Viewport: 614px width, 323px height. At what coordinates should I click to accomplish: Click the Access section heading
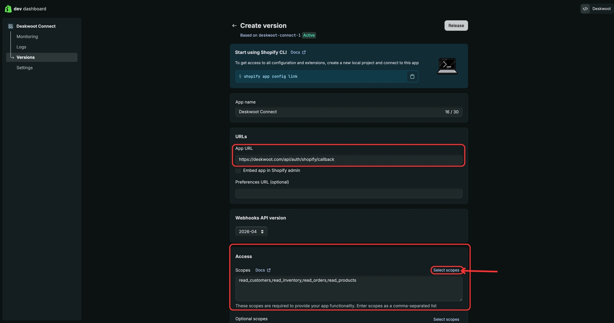coord(244,256)
